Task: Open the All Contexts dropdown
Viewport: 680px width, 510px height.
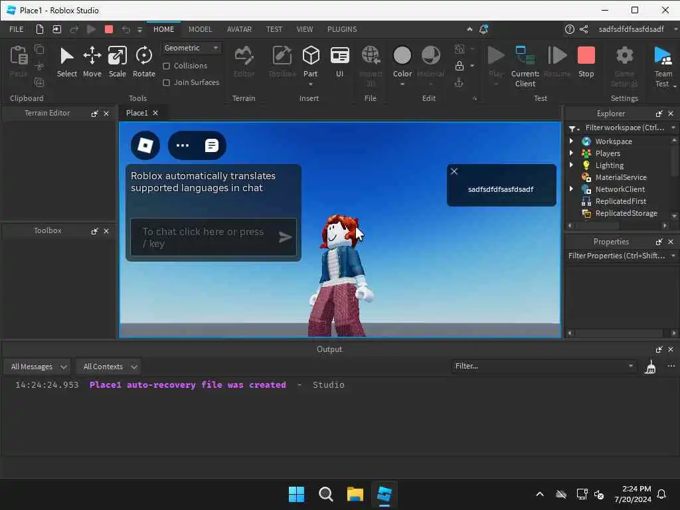Action: click(108, 367)
